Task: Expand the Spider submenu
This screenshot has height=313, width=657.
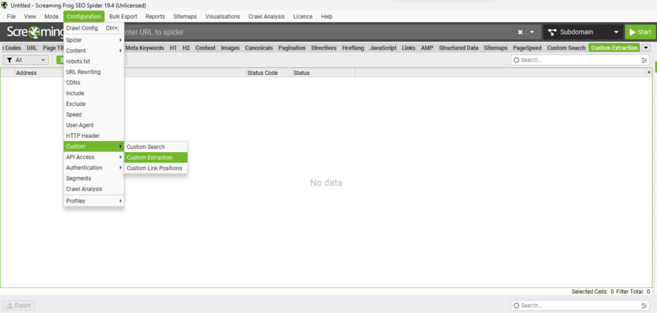Action: click(94, 40)
